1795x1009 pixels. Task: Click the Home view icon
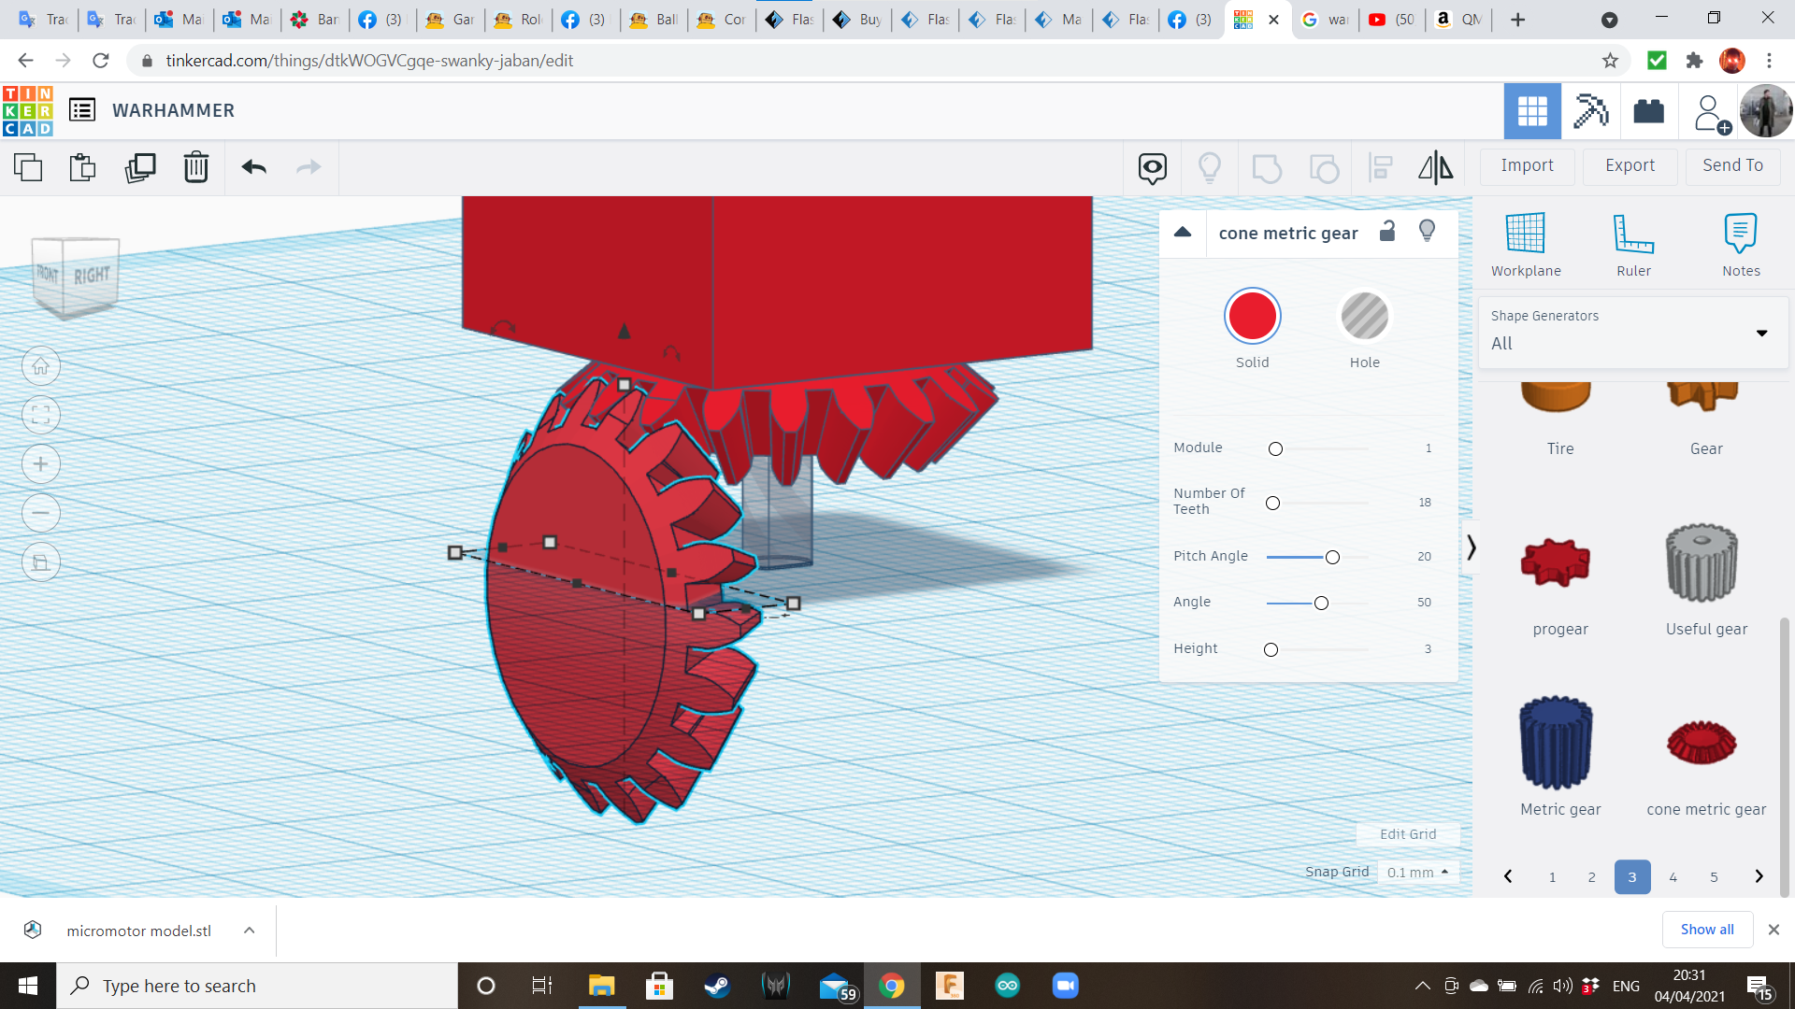click(x=41, y=366)
